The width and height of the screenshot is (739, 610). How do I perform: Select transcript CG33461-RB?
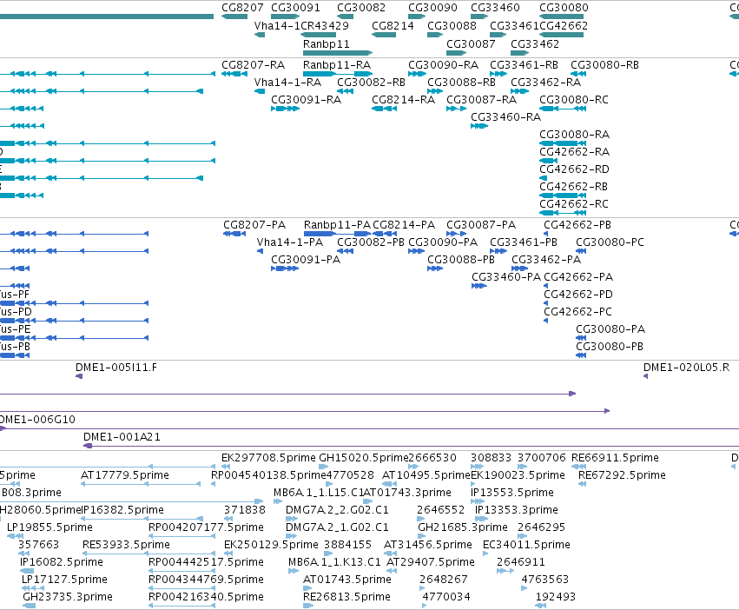pos(498,74)
